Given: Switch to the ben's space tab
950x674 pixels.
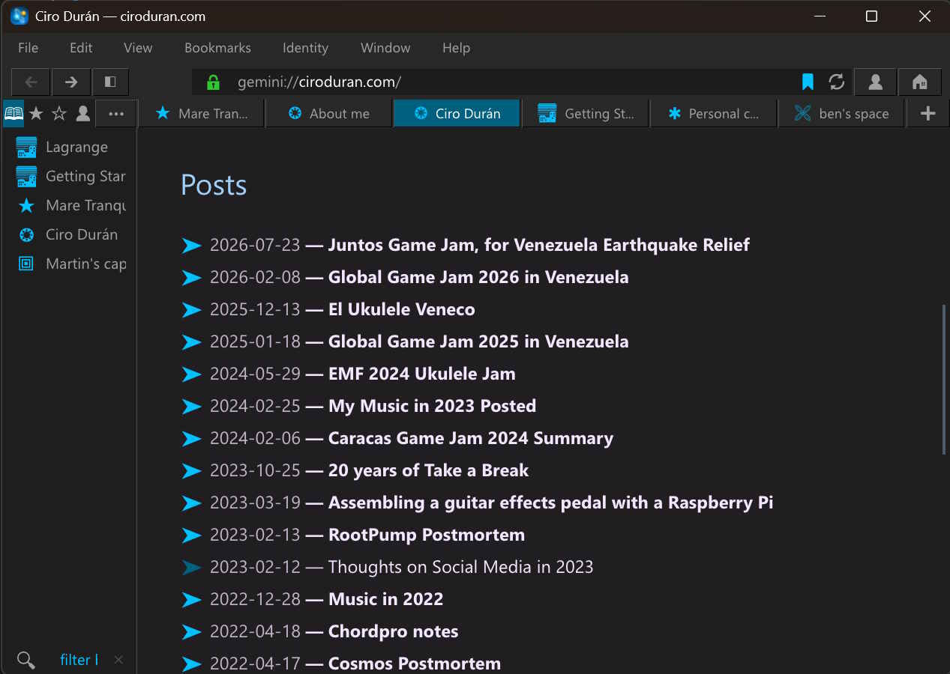Looking at the screenshot, I should coord(841,114).
